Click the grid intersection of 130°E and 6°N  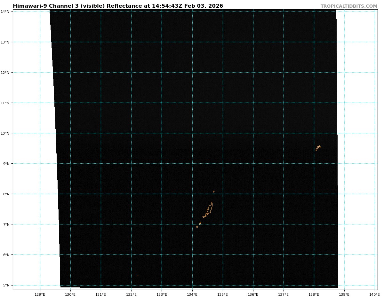70,255
